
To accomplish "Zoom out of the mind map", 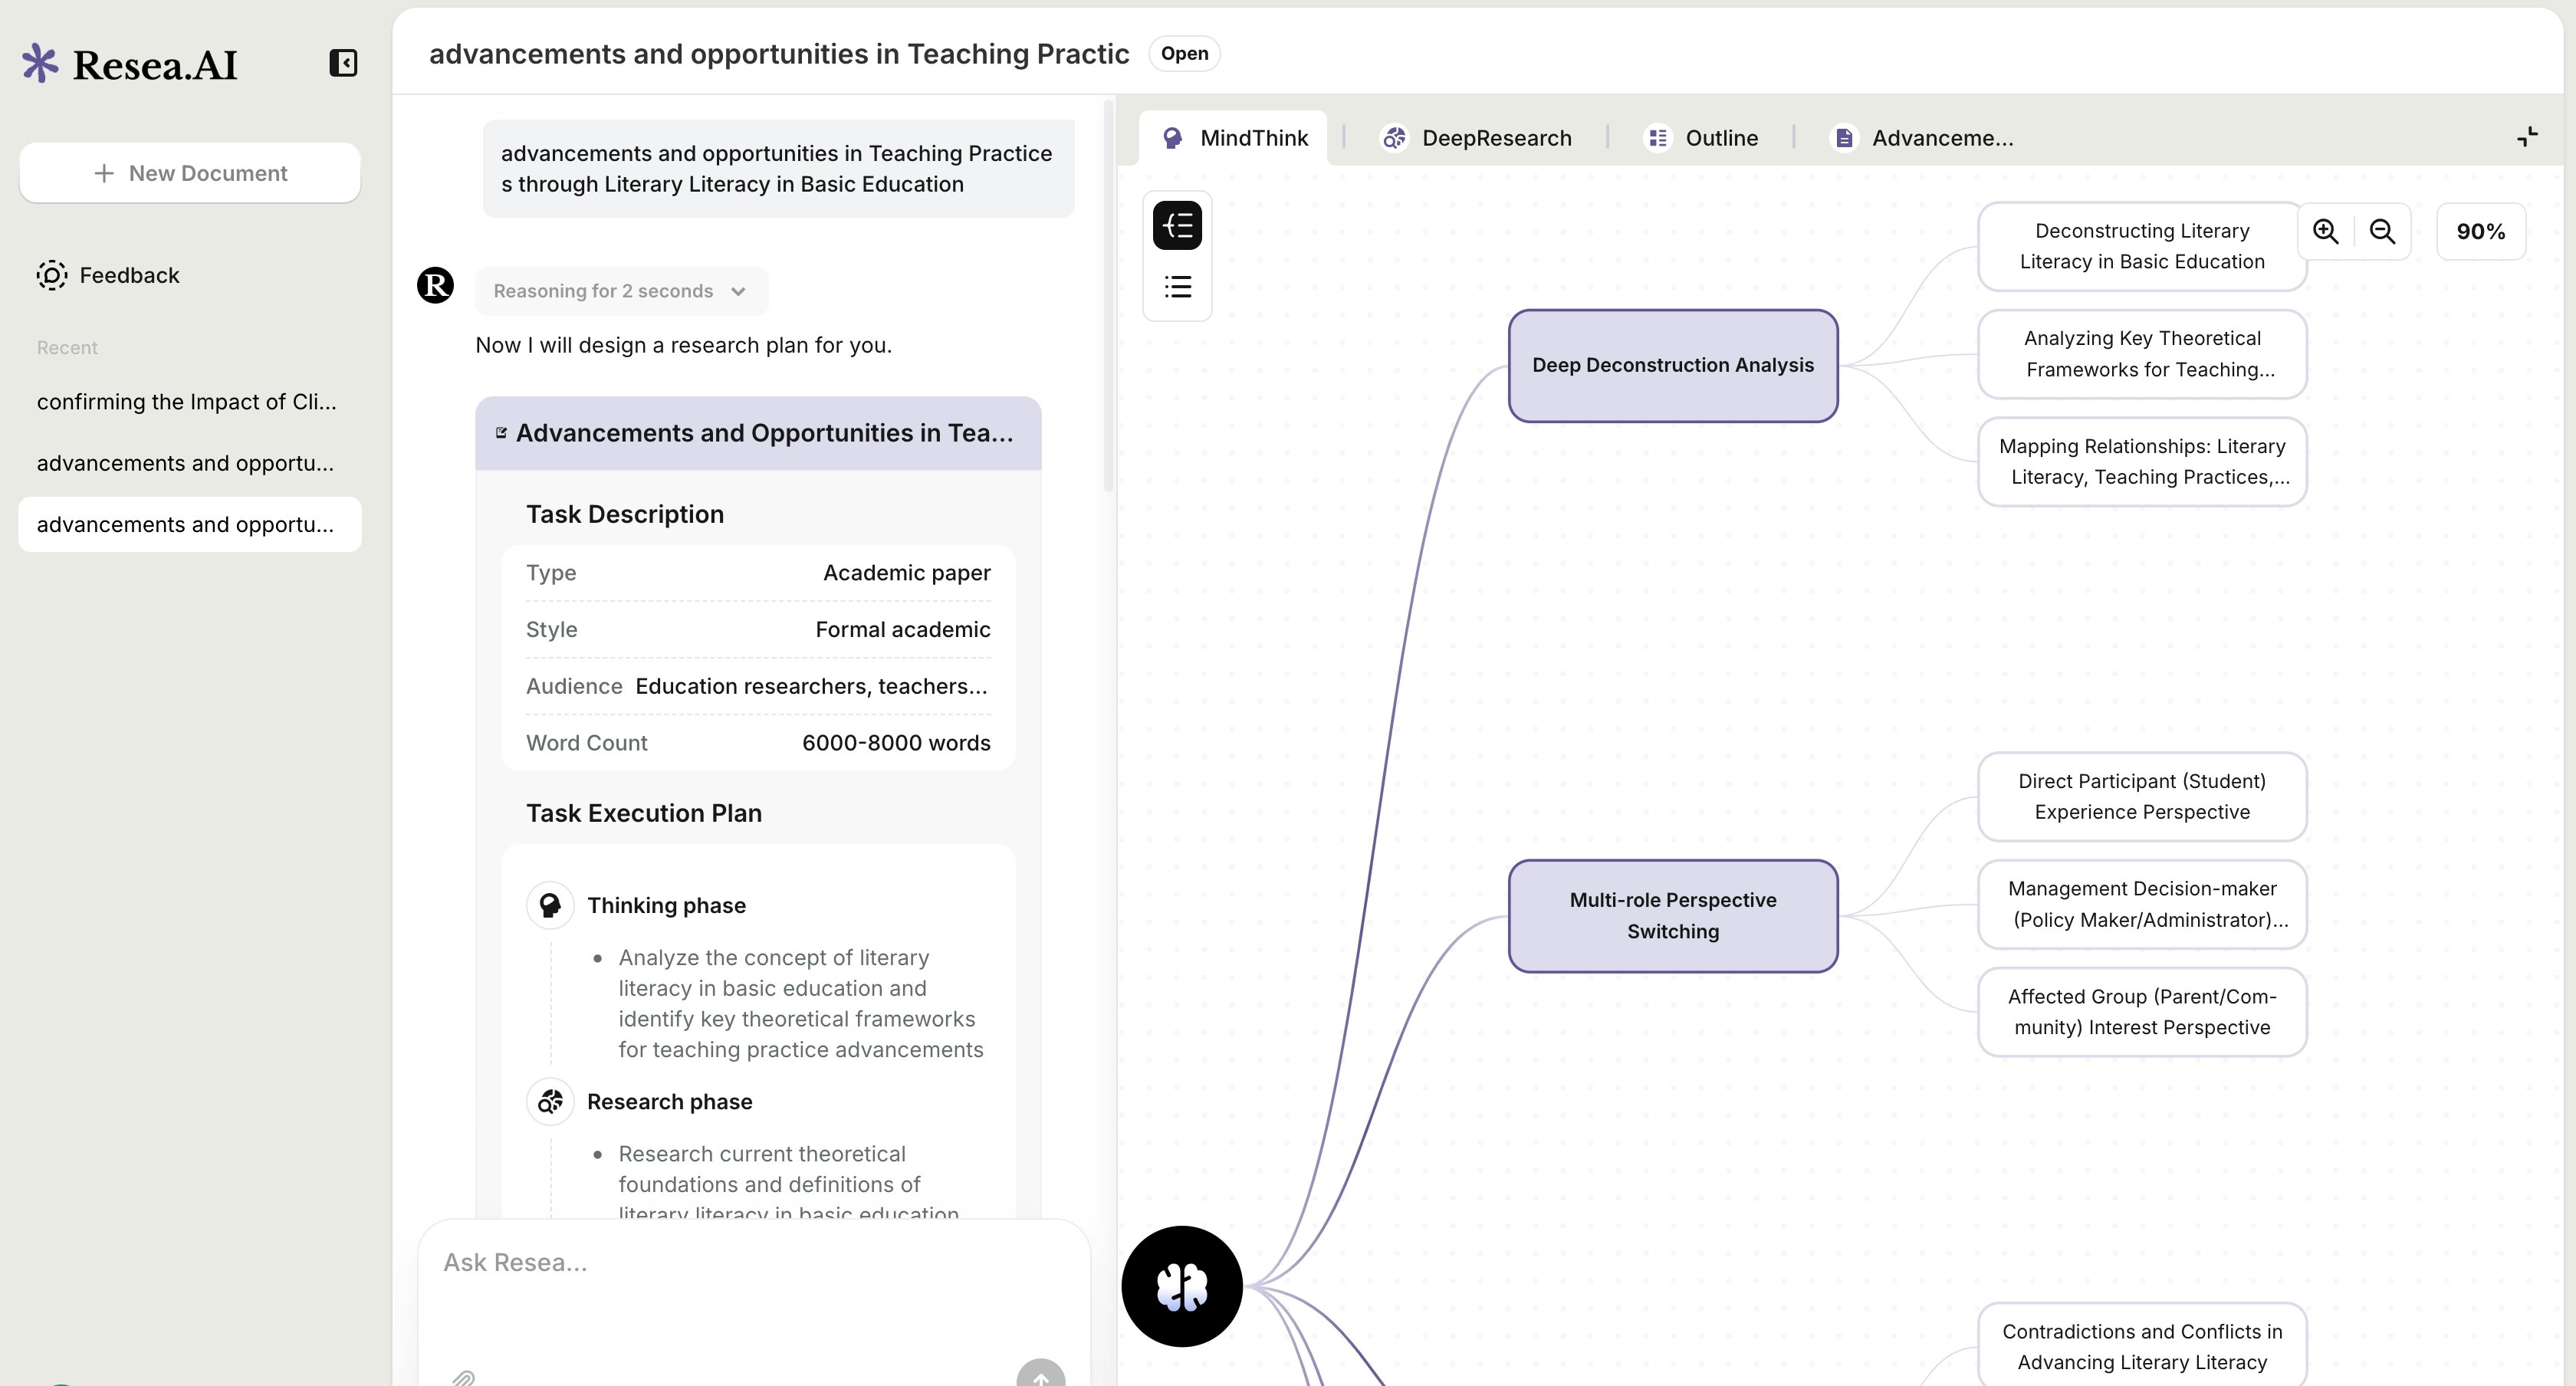I will pyautogui.click(x=2382, y=232).
